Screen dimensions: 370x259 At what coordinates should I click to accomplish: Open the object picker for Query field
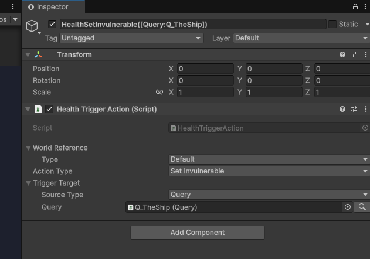point(348,207)
